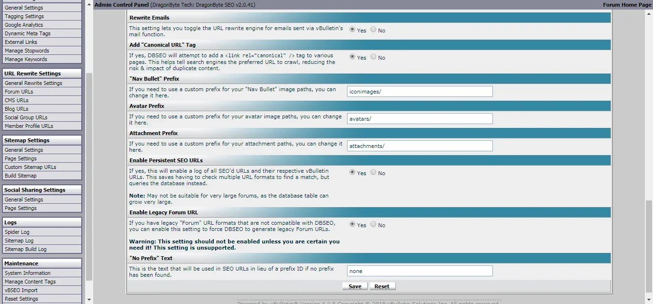Screen dimensions: 653x304
Task: Click the Nav Bullet Prefix input field
Action: (x=420, y=92)
